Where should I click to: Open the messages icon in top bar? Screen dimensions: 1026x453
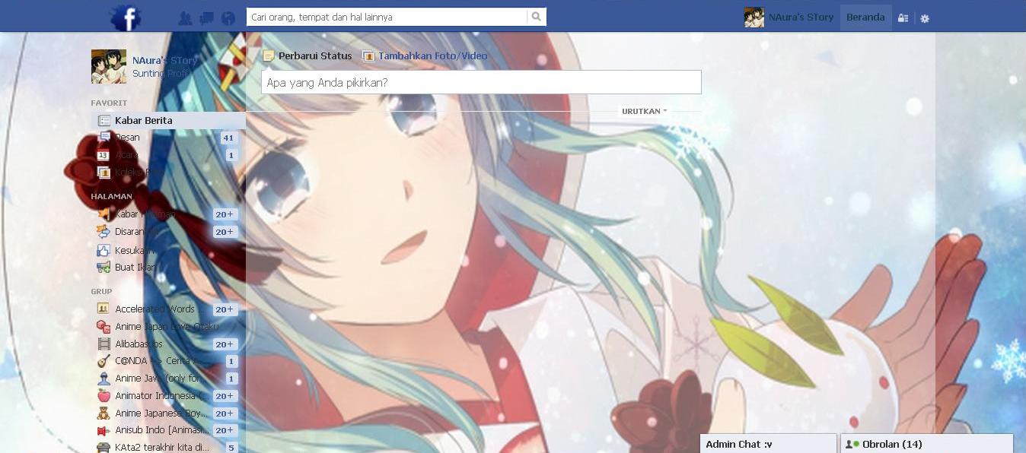206,18
